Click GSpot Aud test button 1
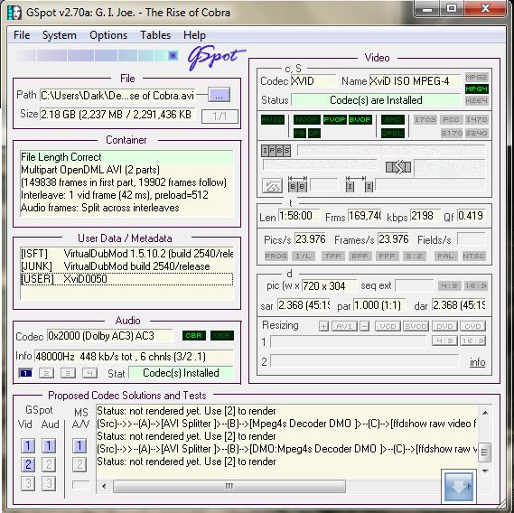The height and width of the screenshot is (513, 514). 49,446
